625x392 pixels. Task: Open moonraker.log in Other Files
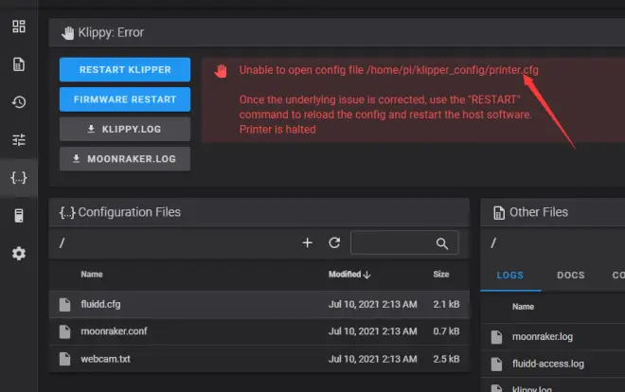(543, 337)
